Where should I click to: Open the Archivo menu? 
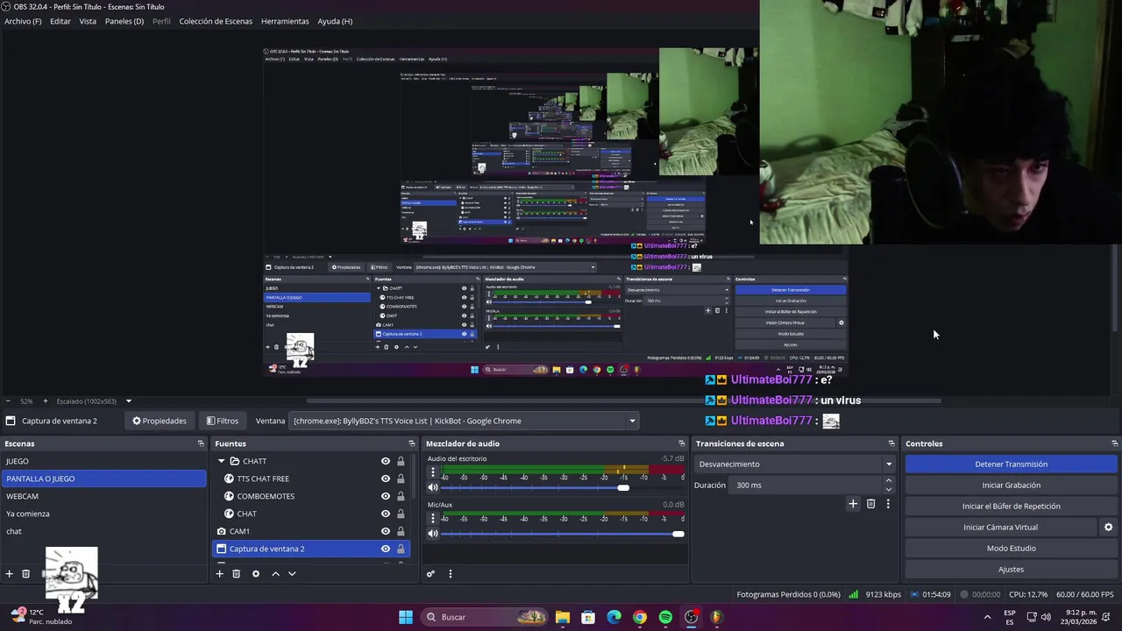click(23, 21)
